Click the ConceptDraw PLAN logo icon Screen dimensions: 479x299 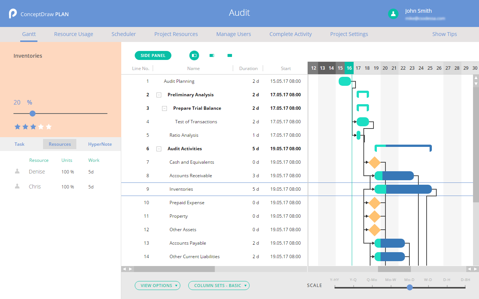click(x=13, y=14)
